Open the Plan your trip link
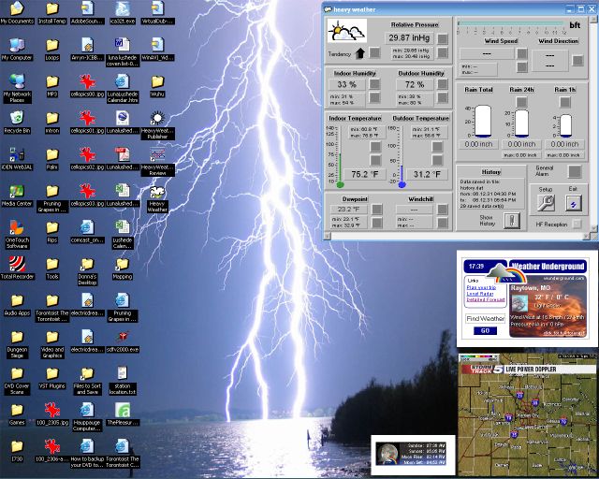This screenshot has width=599, height=479. point(481,287)
